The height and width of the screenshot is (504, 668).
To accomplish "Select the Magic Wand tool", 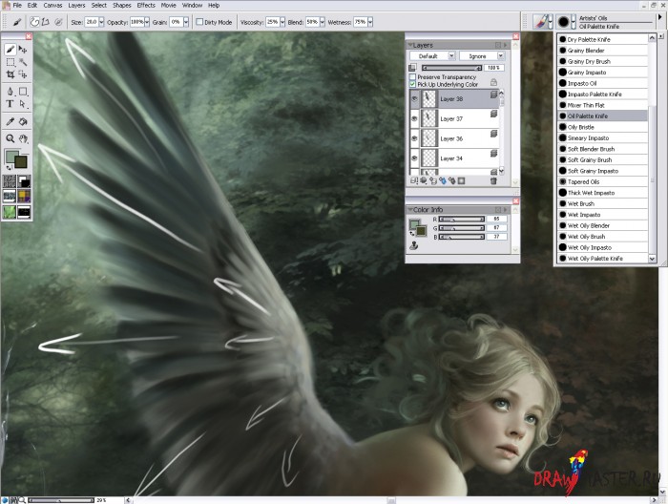I will pos(23,63).
